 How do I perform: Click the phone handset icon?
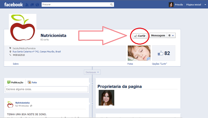click(10, 55)
